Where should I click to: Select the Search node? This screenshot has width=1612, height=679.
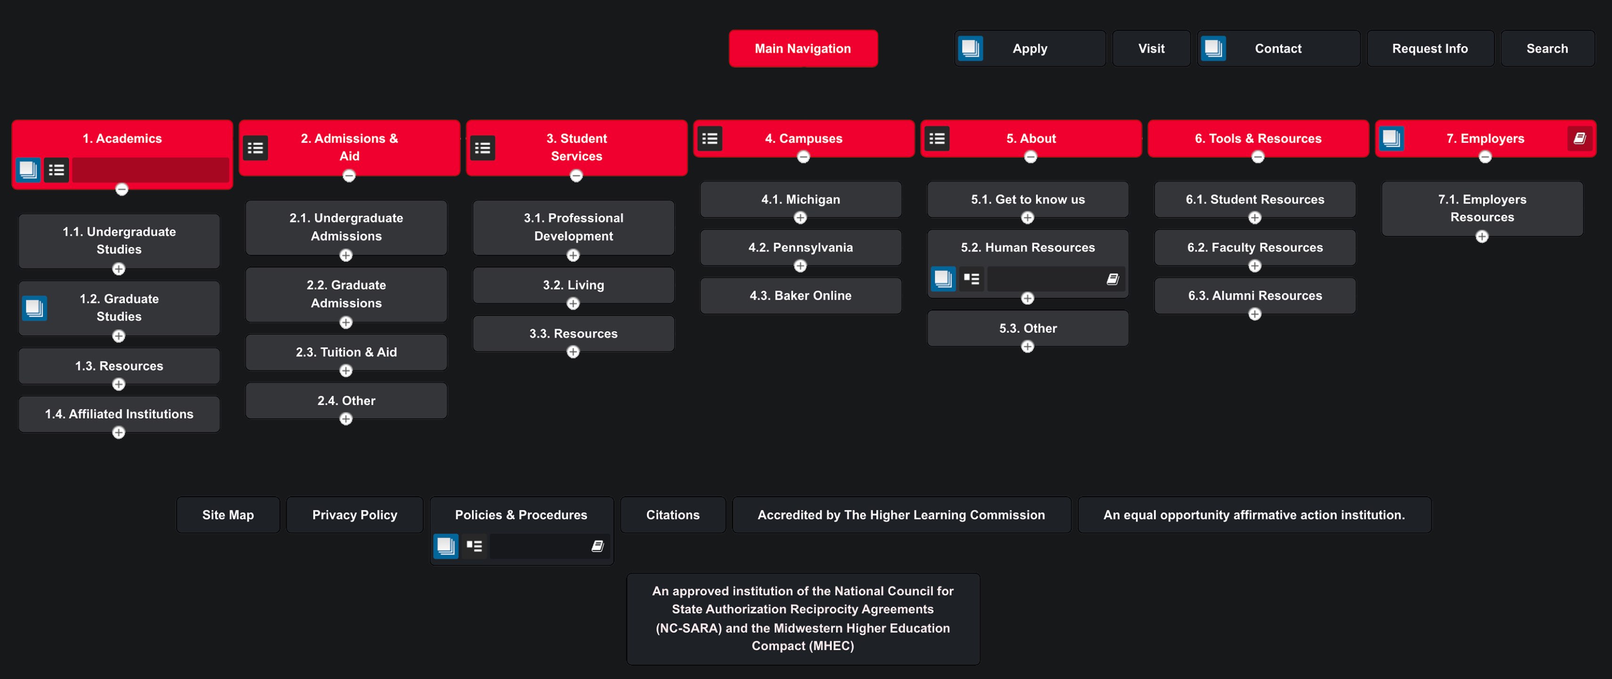[x=1547, y=48]
